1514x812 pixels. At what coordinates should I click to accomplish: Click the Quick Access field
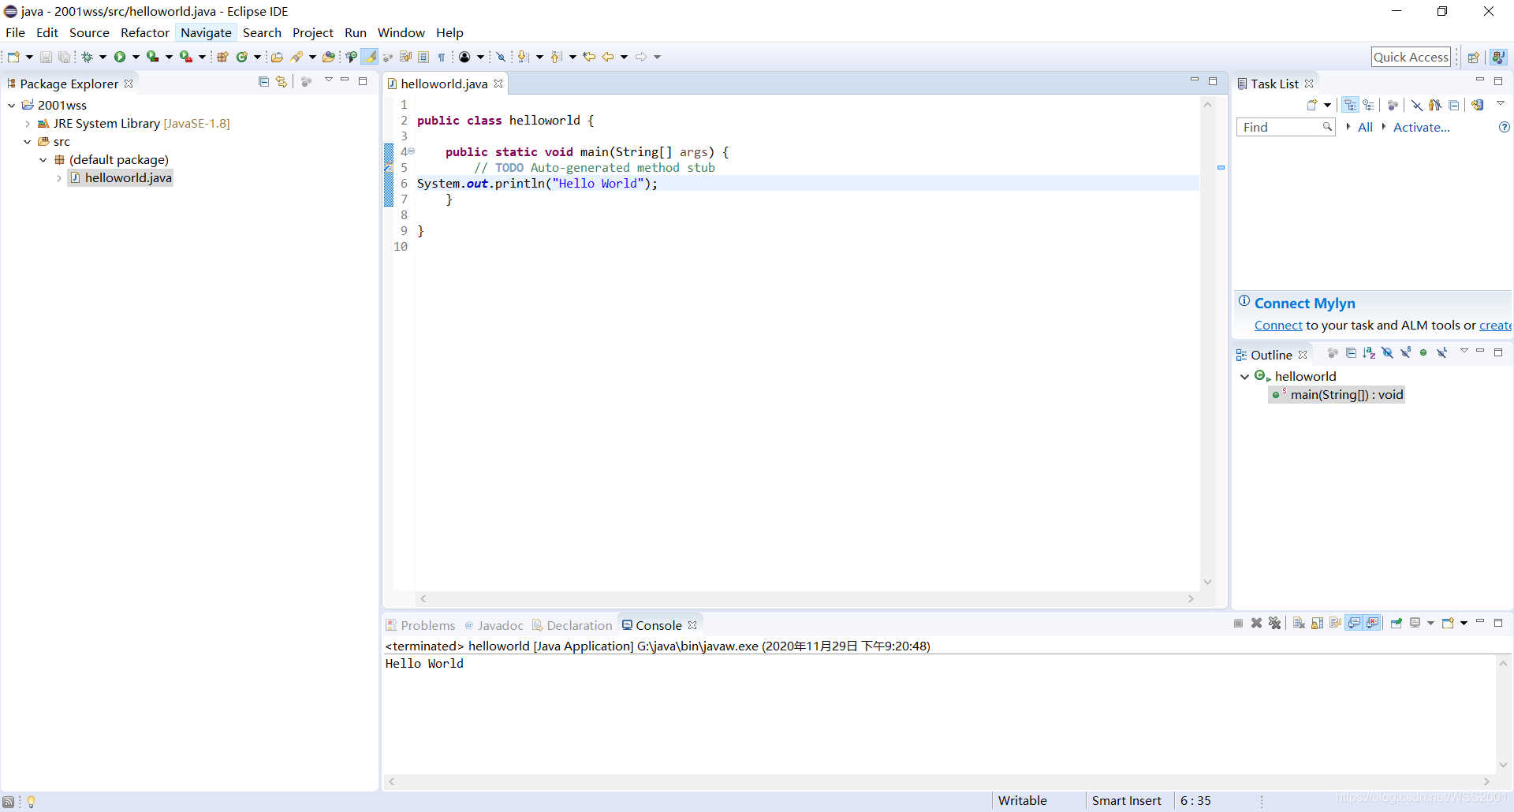(1411, 57)
